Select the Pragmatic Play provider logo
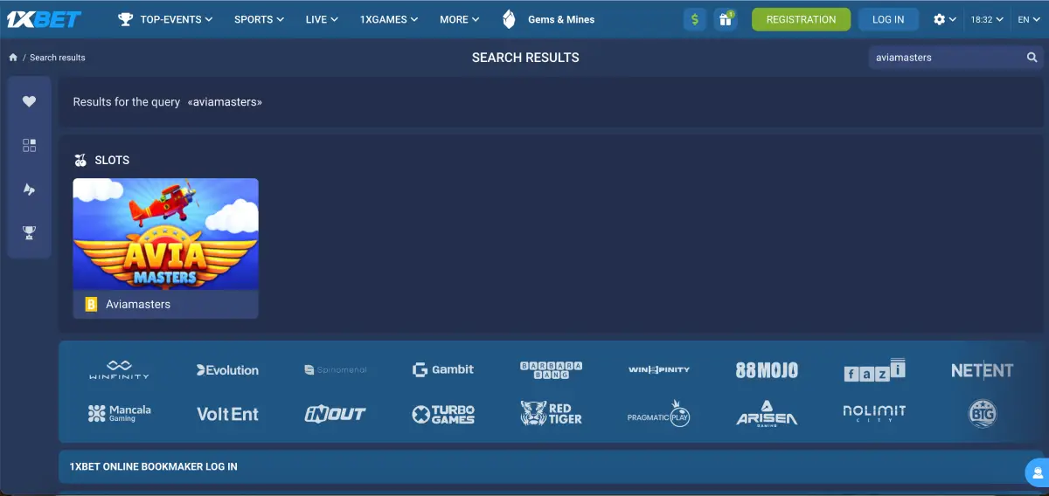Image resolution: width=1049 pixels, height=496 pixels. coord(659,413)
